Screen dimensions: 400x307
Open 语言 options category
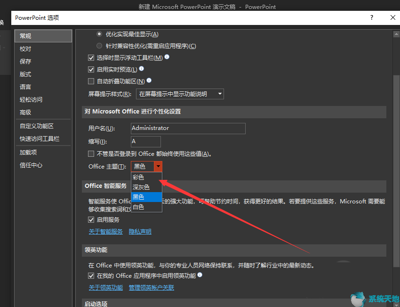point(43,87)
